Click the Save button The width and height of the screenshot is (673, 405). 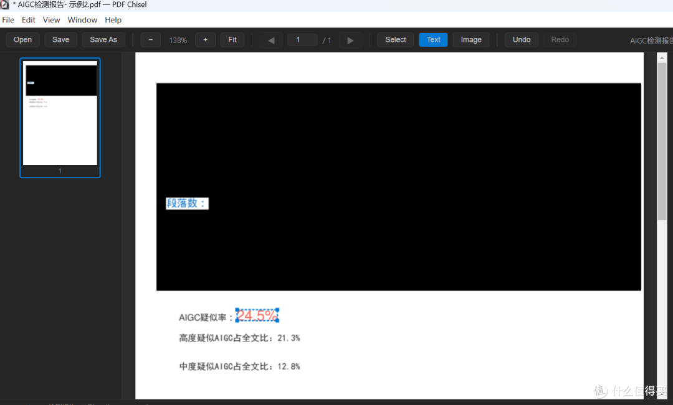coord(60,39)
